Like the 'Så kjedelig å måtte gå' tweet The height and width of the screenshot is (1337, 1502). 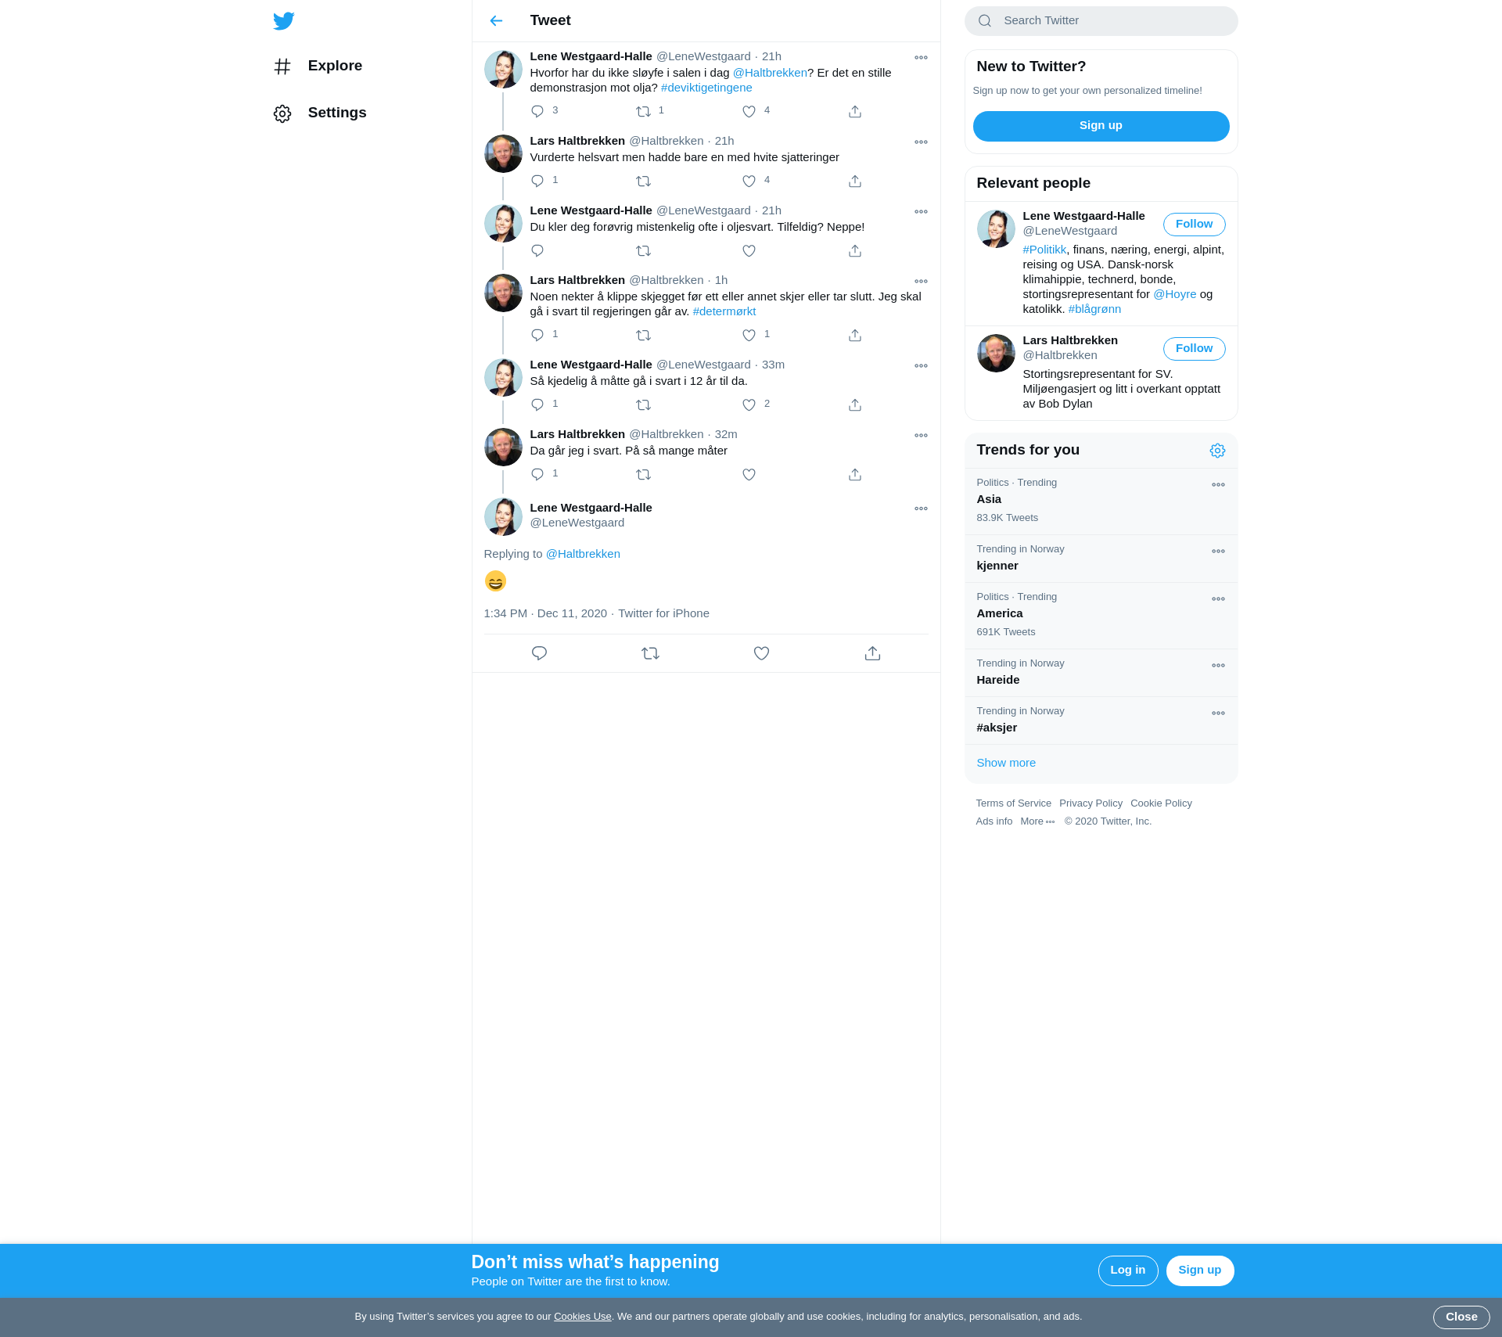[x=749, y=404]
